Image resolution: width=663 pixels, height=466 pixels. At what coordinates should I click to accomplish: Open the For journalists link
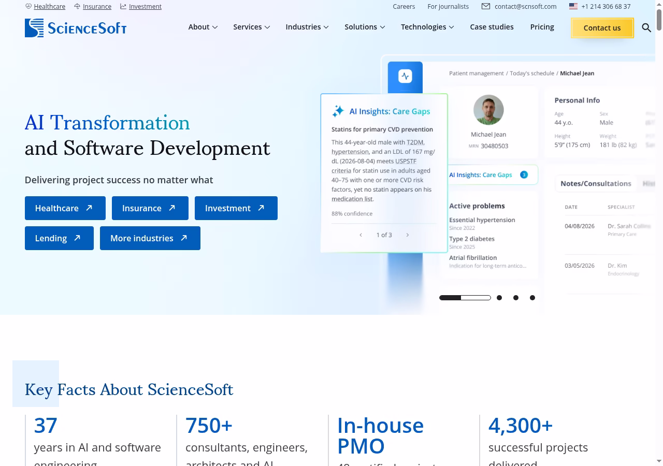coord(448,6)
